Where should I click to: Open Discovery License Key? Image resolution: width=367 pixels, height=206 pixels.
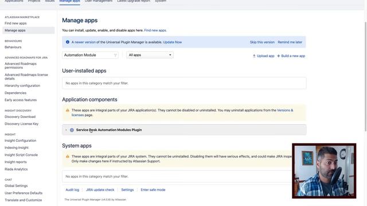[22, 124]
